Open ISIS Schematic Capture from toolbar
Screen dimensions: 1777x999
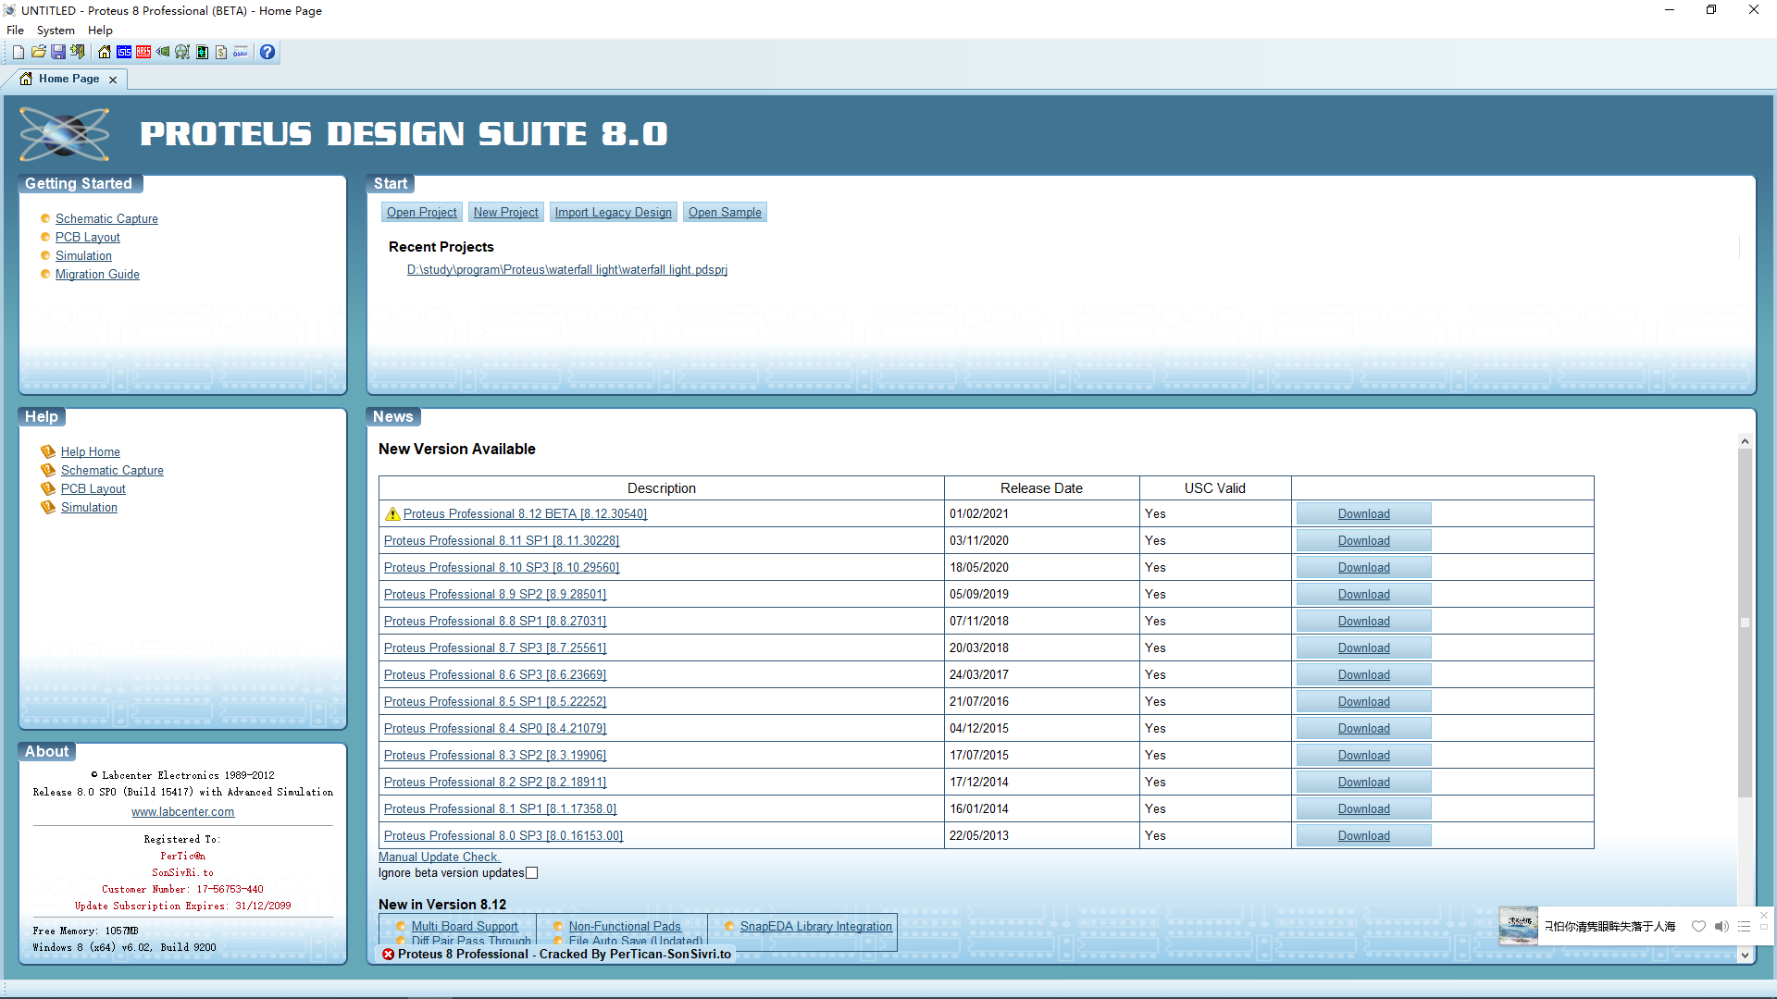[x=124, y=52]
